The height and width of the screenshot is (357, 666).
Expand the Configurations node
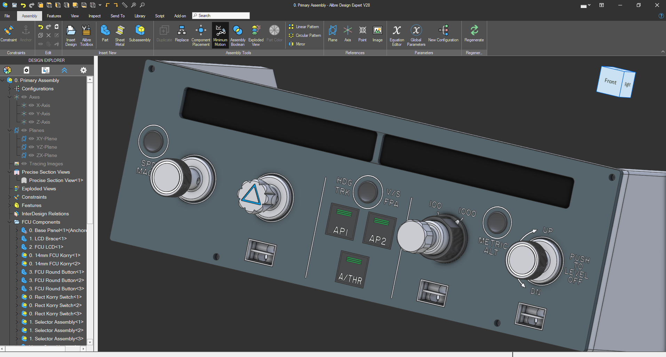10,89
